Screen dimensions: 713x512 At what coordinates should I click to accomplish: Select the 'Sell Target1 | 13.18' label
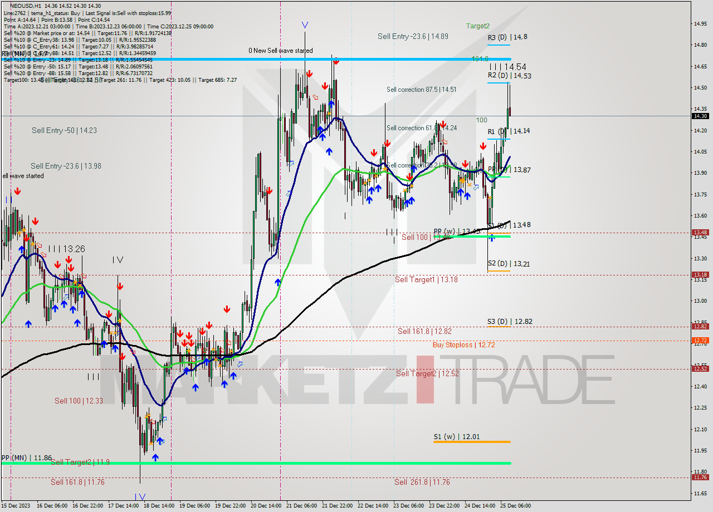(426, 280)
